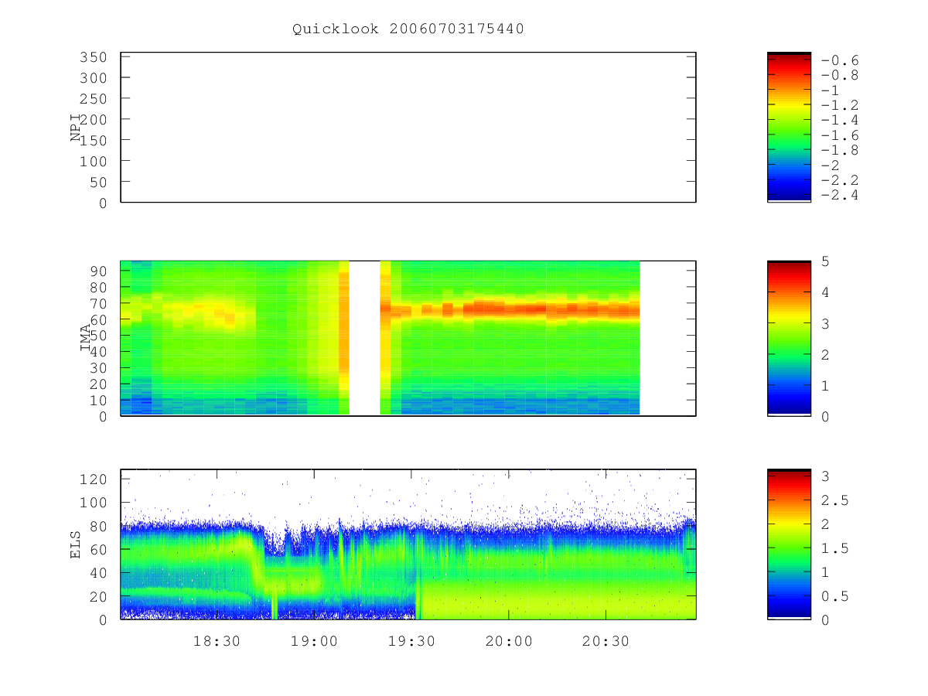
Task: Click the 350 tick on NPI axis
Action: click(x=93, y=57)
